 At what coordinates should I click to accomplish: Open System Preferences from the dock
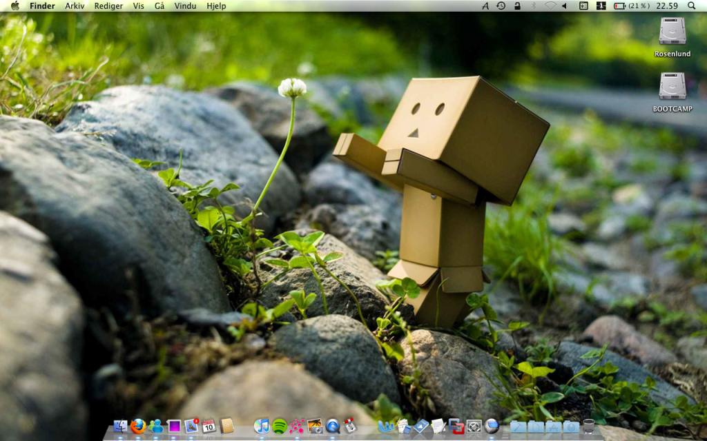coord(474,426)
